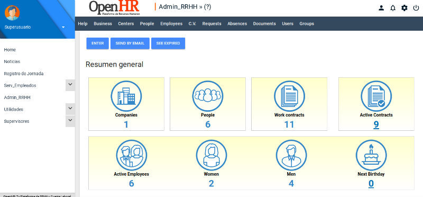Click the SEE EXPIRED button
The image size is (423, 197).
(168, 43)
